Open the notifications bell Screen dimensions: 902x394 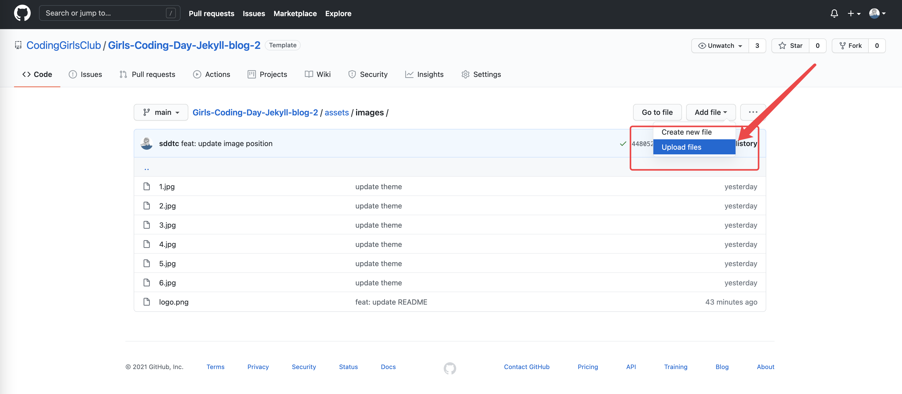[834, 13]
